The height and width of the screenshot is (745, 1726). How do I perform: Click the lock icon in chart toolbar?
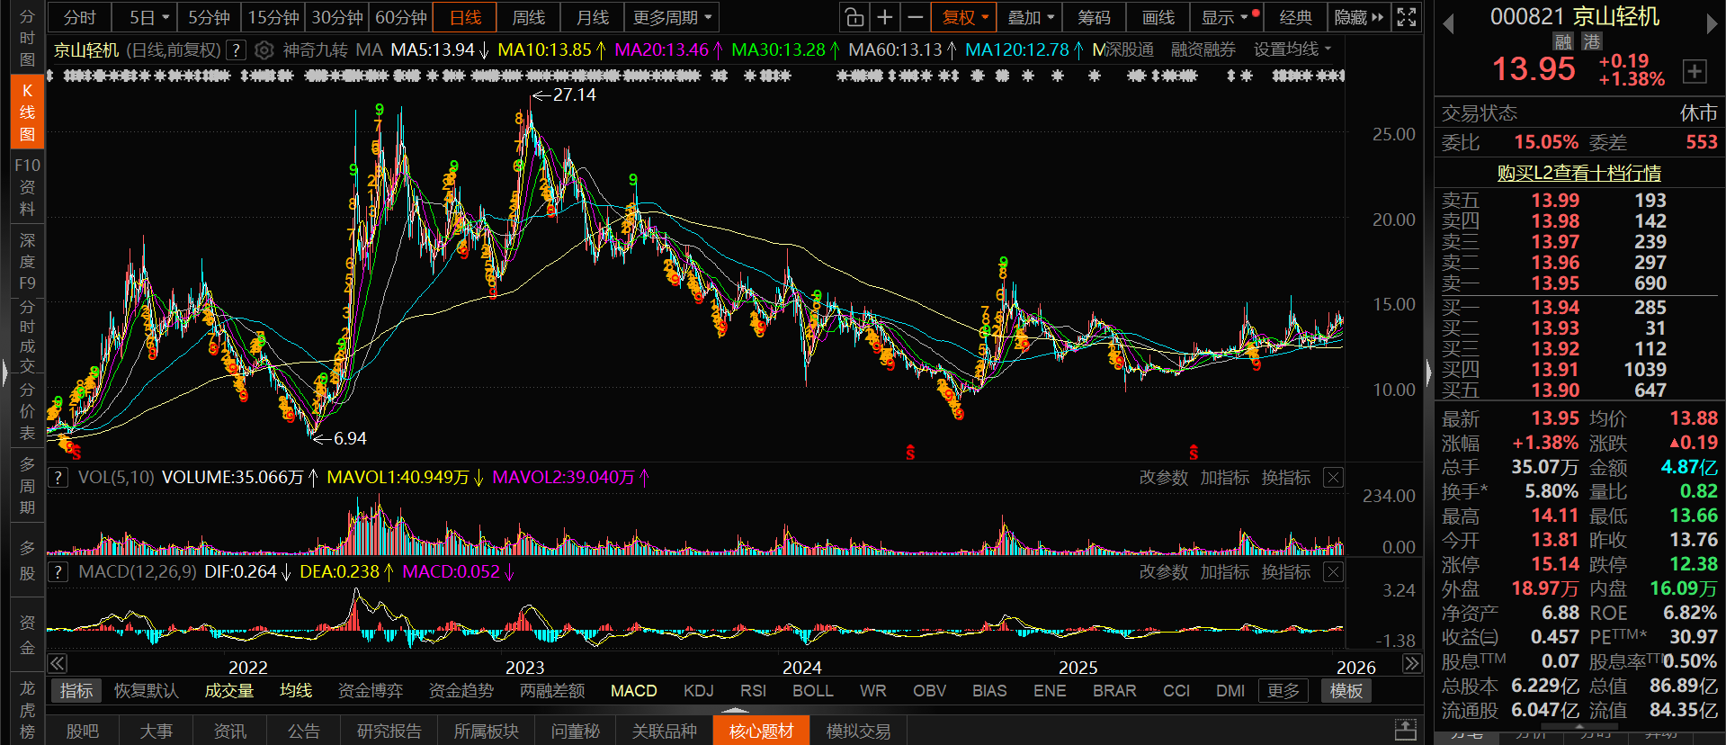(854, 17)
